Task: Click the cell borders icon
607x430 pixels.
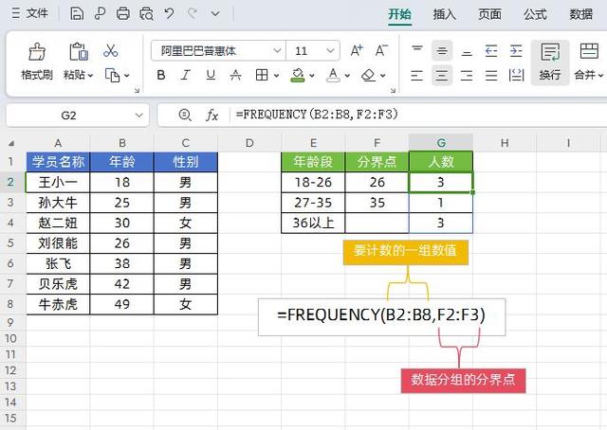Action: pos(262,75)
